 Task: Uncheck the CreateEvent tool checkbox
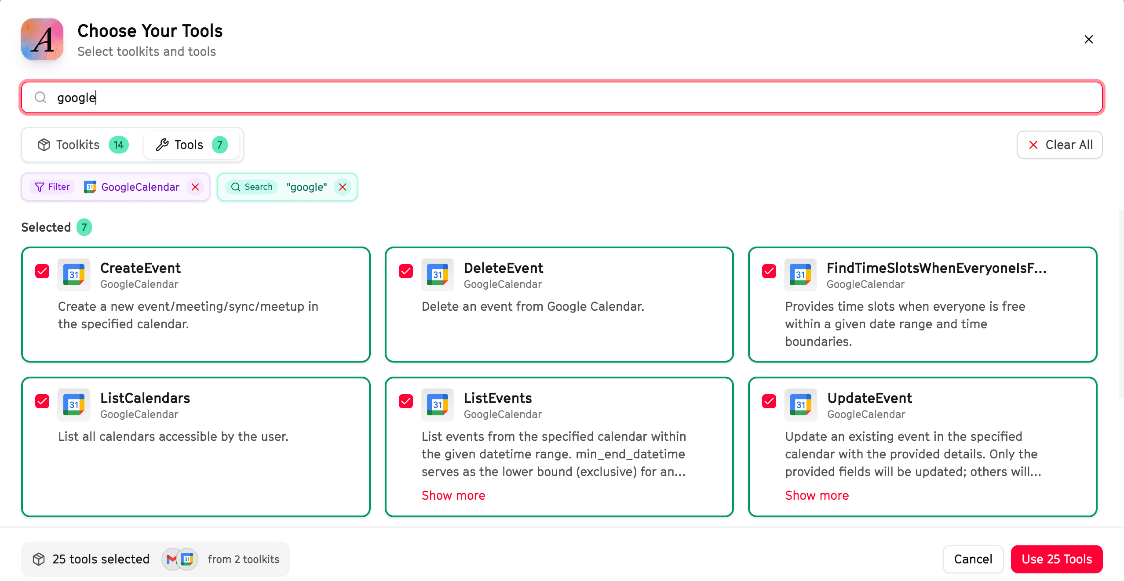42,271
